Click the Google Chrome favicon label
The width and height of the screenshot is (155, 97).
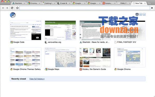[115, 69]
